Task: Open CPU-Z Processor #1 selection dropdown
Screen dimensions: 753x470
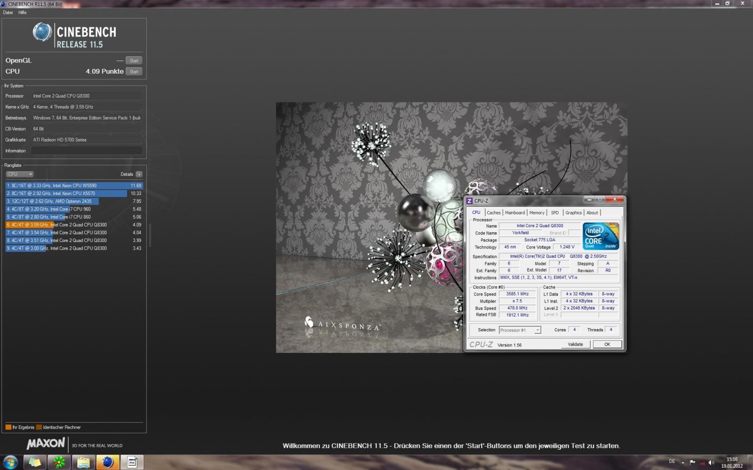Action: [x=520, y=330]
